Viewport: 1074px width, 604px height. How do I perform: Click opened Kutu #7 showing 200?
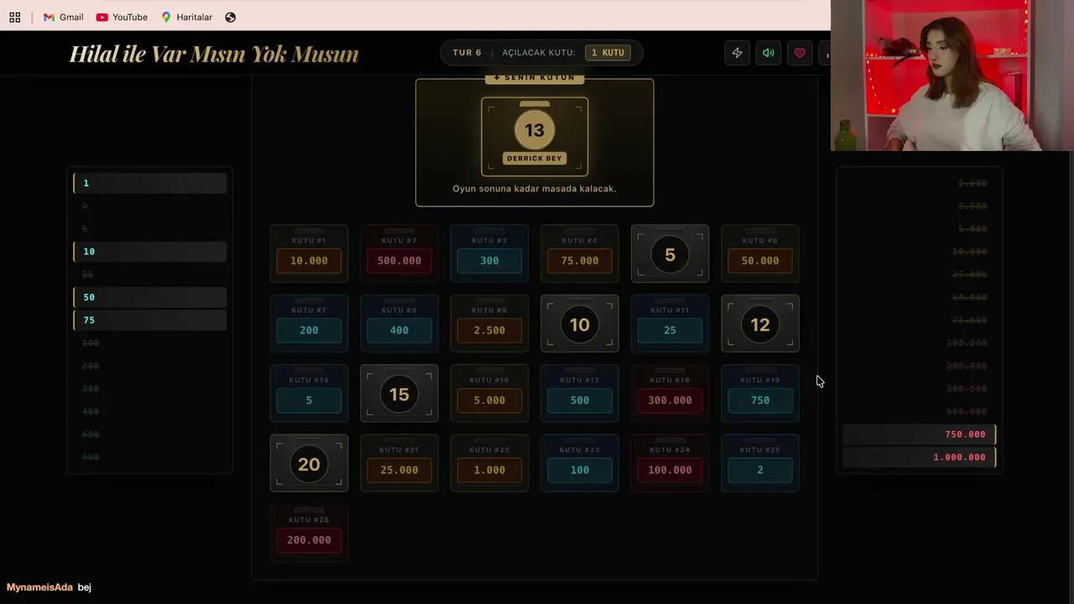309,324
